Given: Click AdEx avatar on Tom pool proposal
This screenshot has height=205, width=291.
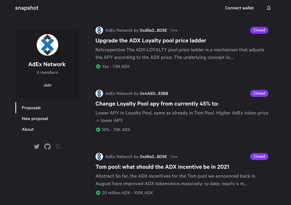Looking at the screenshot, I should pos(99,157).
